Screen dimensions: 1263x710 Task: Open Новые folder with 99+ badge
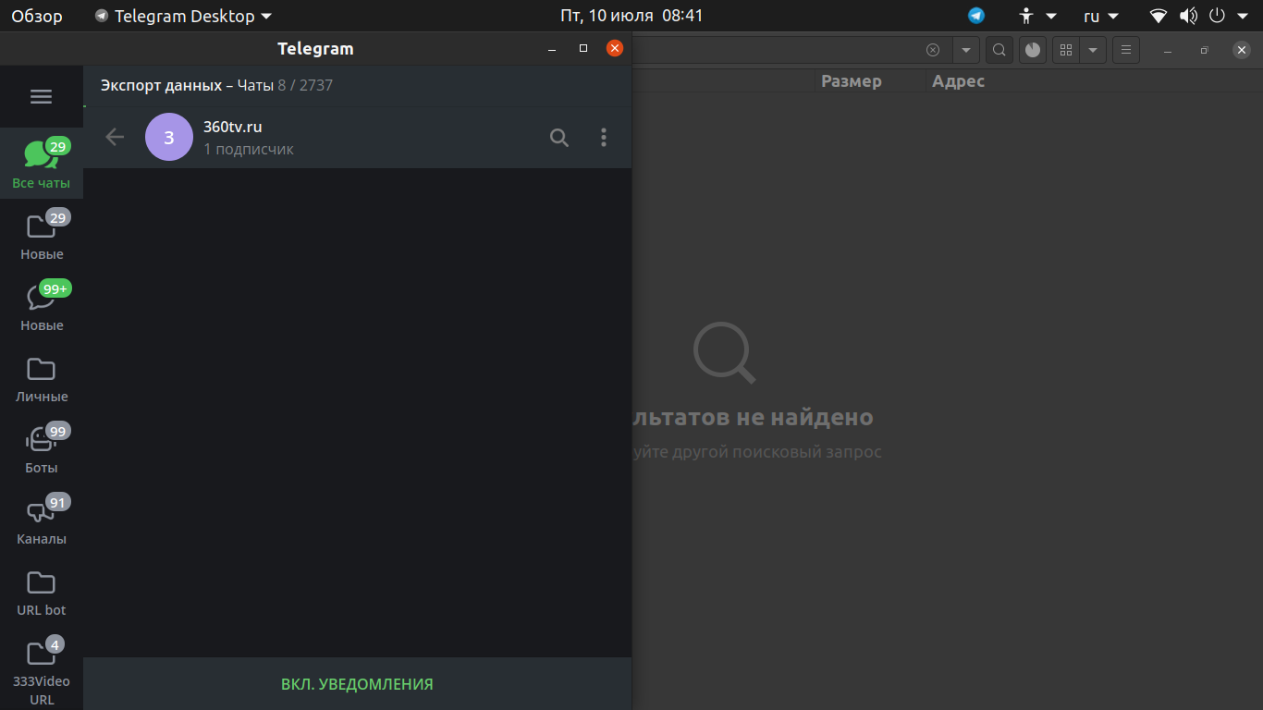[x=41, y=306]
